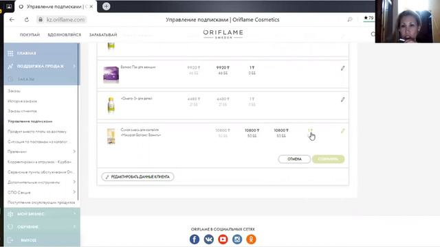Open Oriflame VK page icon

point(209,239)
